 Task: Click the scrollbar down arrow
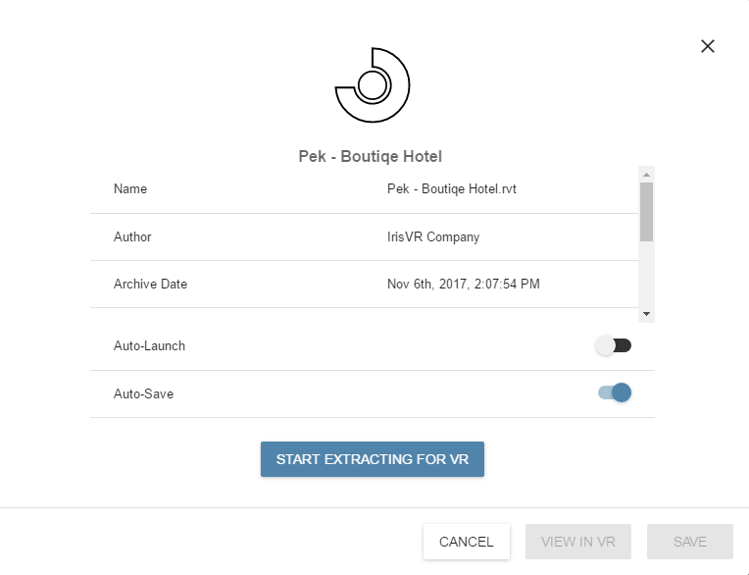(646, 314)
